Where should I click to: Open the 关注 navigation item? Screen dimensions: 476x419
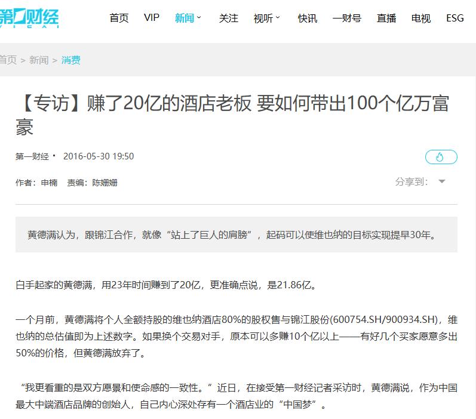coord(229,18)
